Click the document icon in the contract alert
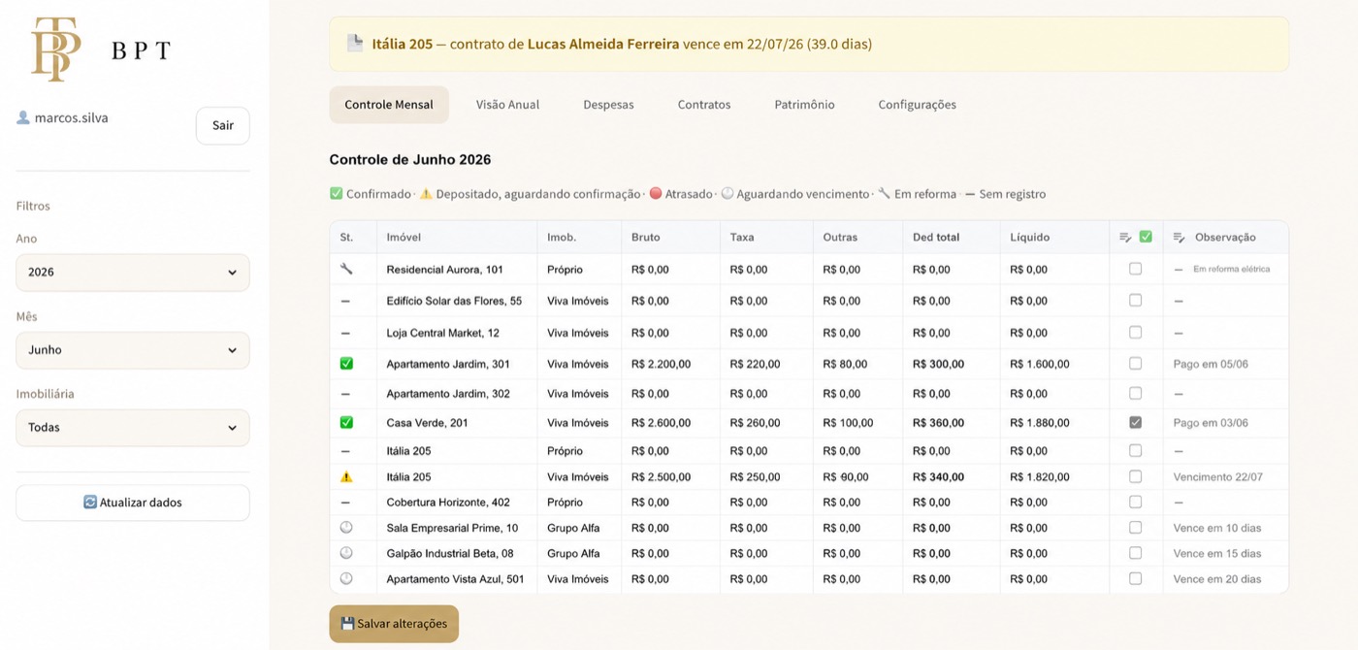This screenshot has height=650, width=1358. pyautogui.click(x=355, y=44)
